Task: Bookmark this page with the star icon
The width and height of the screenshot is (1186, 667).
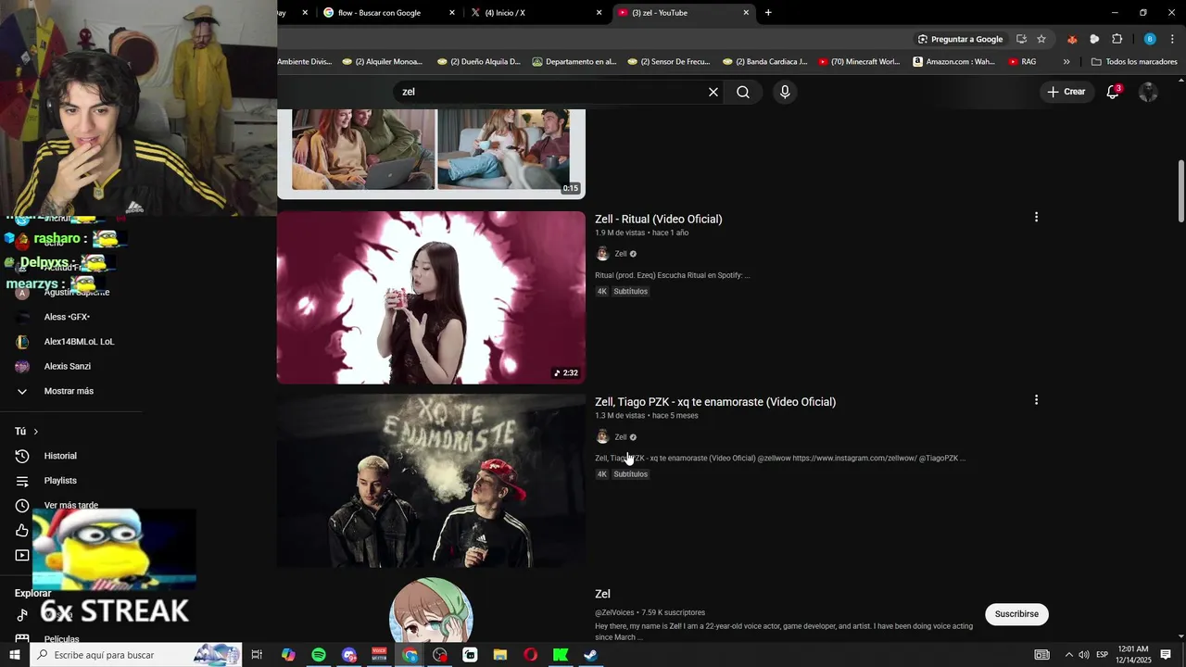Action: tap(1041, 39)
